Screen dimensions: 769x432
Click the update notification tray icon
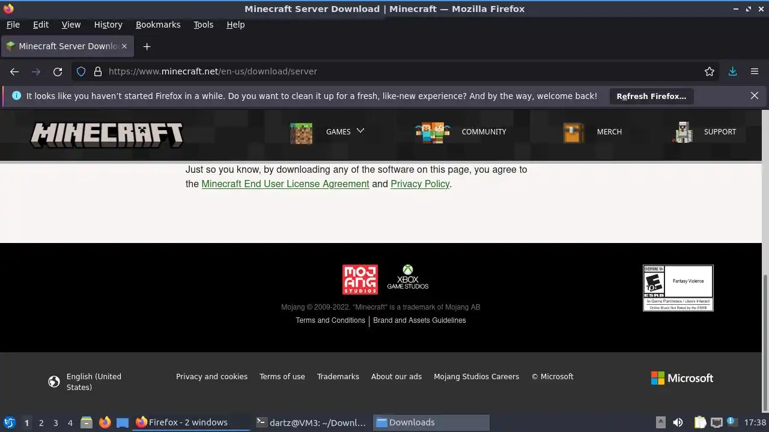732,422
